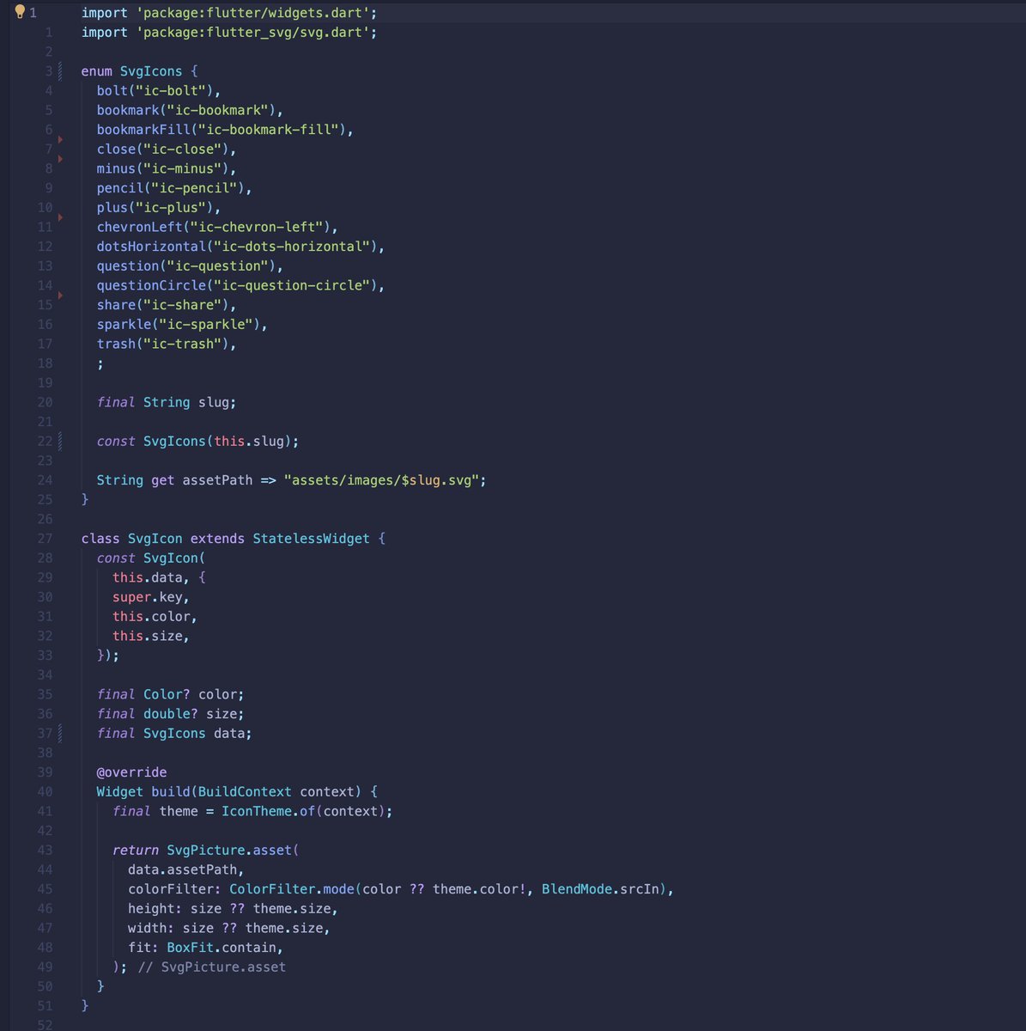
Task: Open the quick fix lightbulb suggestion
Action: point(19,12)
